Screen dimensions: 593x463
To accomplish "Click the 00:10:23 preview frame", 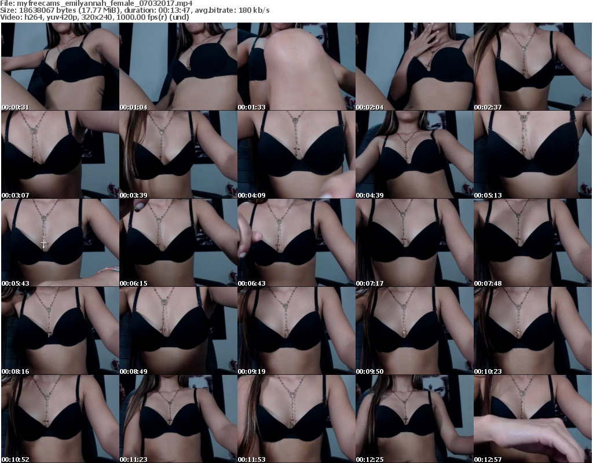I will pos(533,331).
